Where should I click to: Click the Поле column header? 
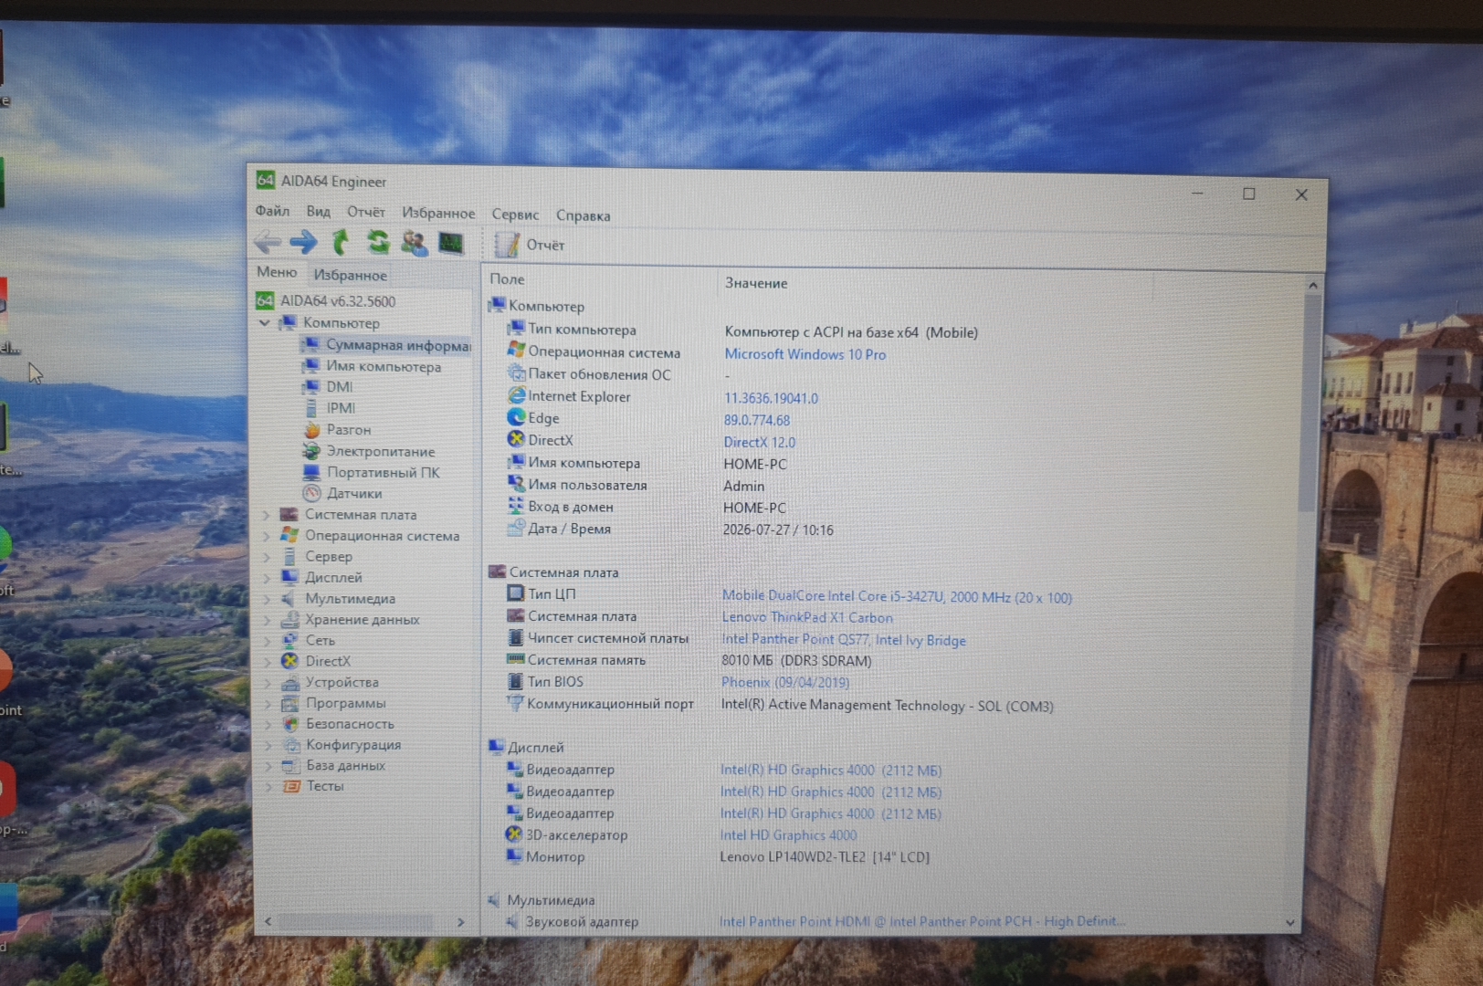[x=507, y=279]
